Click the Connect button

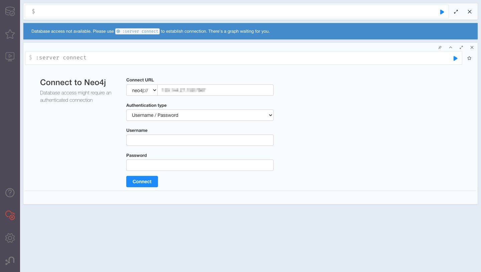pyautogui.click(x=142, y=182)
